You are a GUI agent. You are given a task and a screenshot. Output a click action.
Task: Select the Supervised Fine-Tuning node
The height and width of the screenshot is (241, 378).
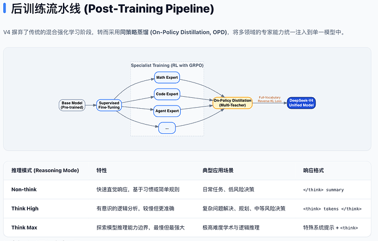pos(109,105)
